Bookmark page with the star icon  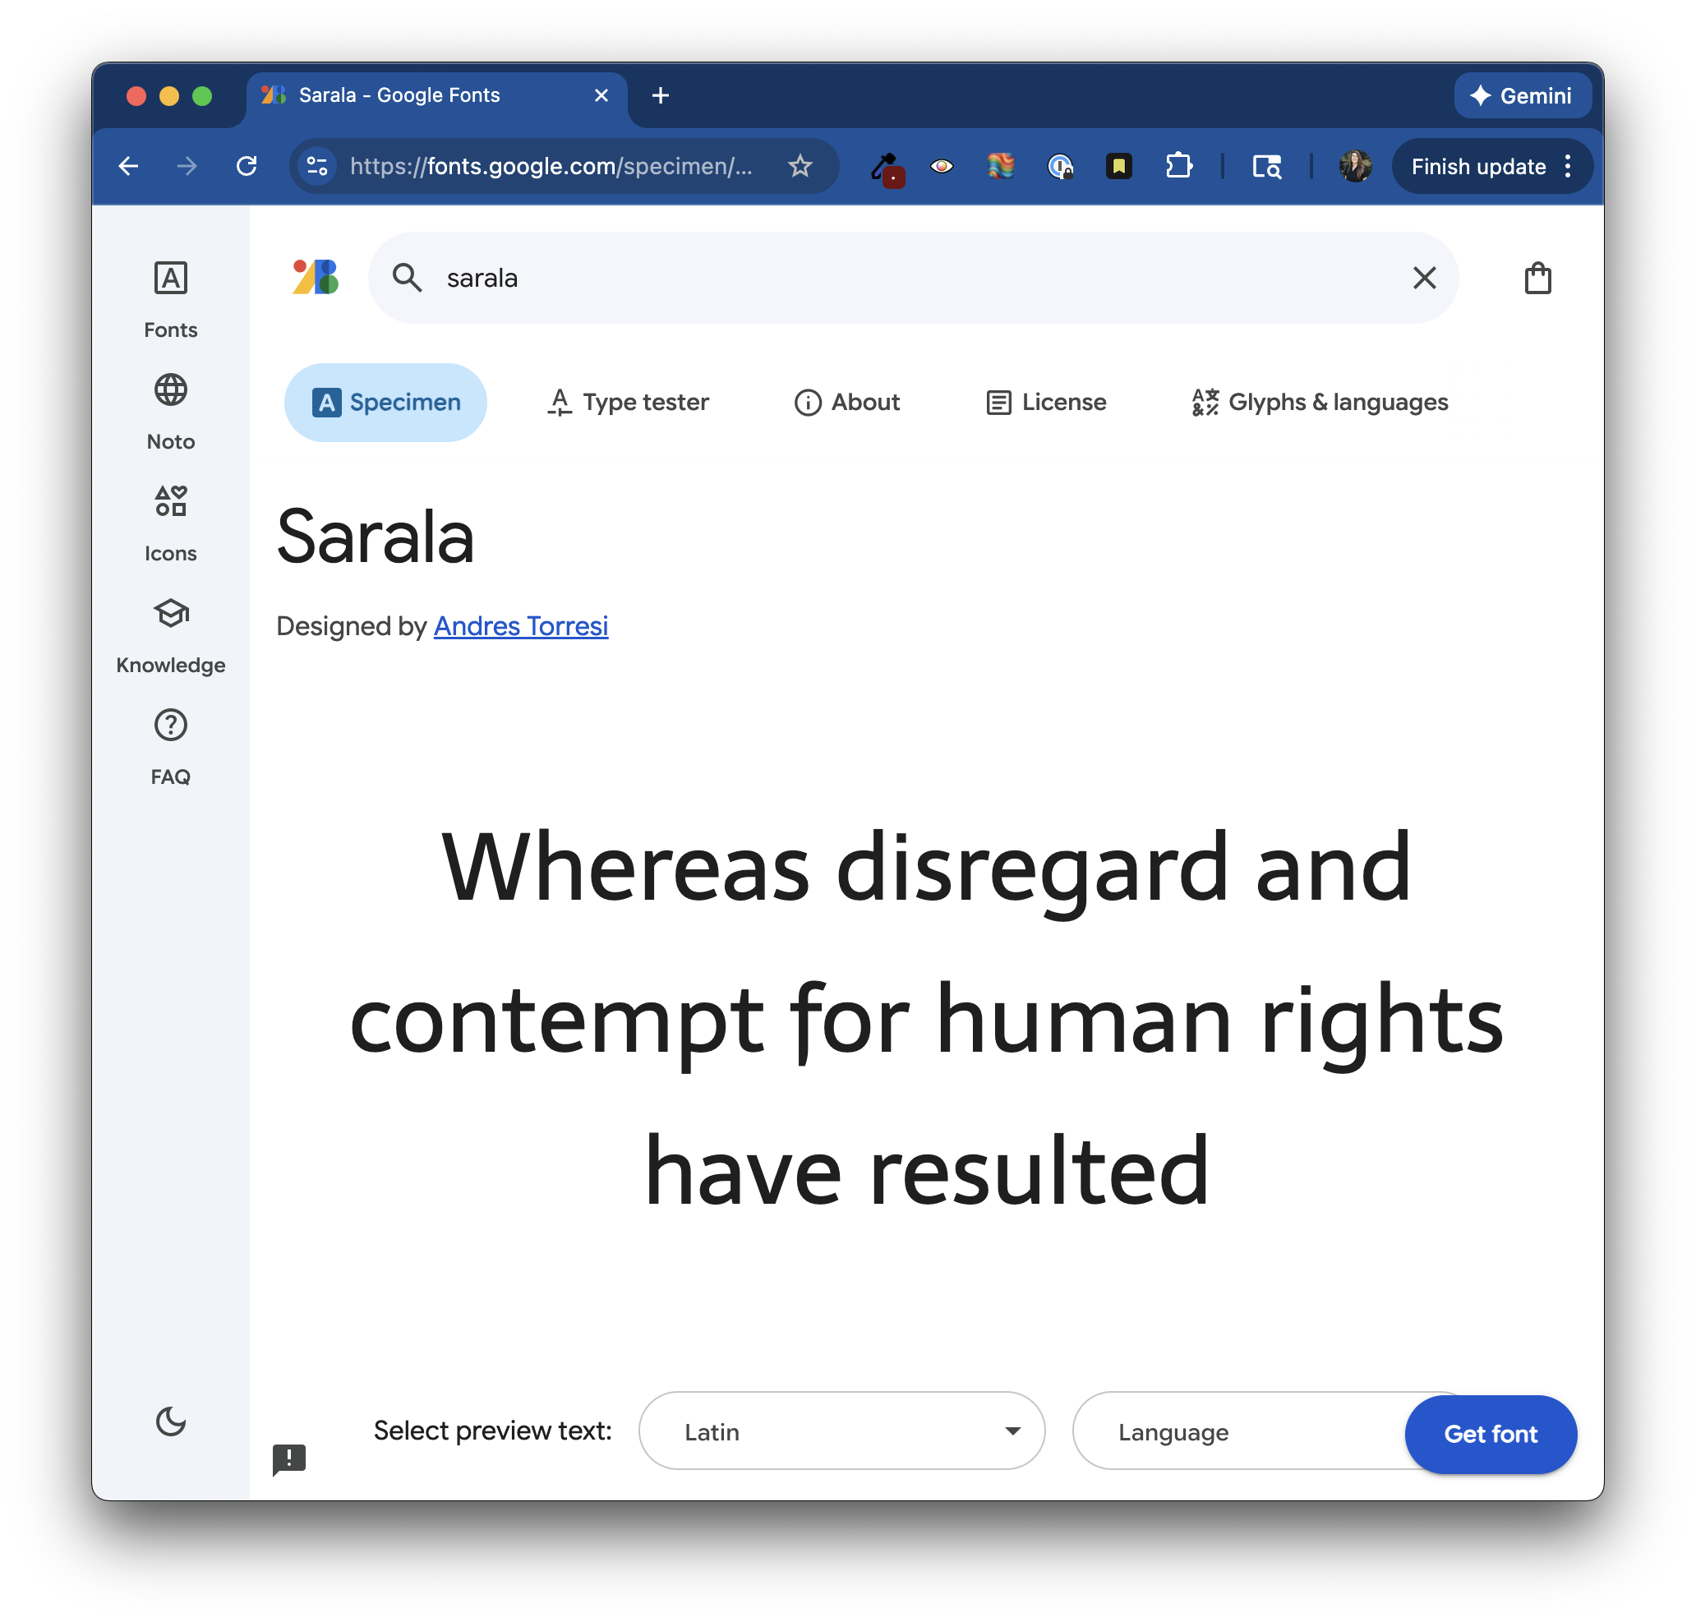pyautogui.click(x=800, y=166)
